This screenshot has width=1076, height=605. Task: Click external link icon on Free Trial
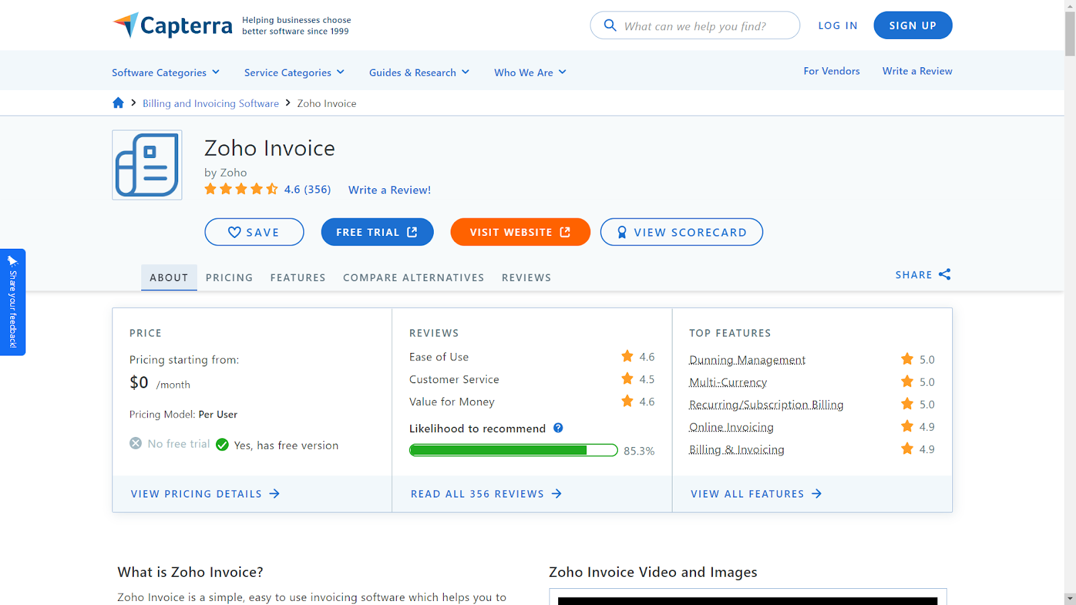point(412,232)
